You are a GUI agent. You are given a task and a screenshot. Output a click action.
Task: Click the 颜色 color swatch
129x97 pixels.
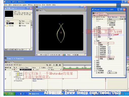[x=109, y=27]
